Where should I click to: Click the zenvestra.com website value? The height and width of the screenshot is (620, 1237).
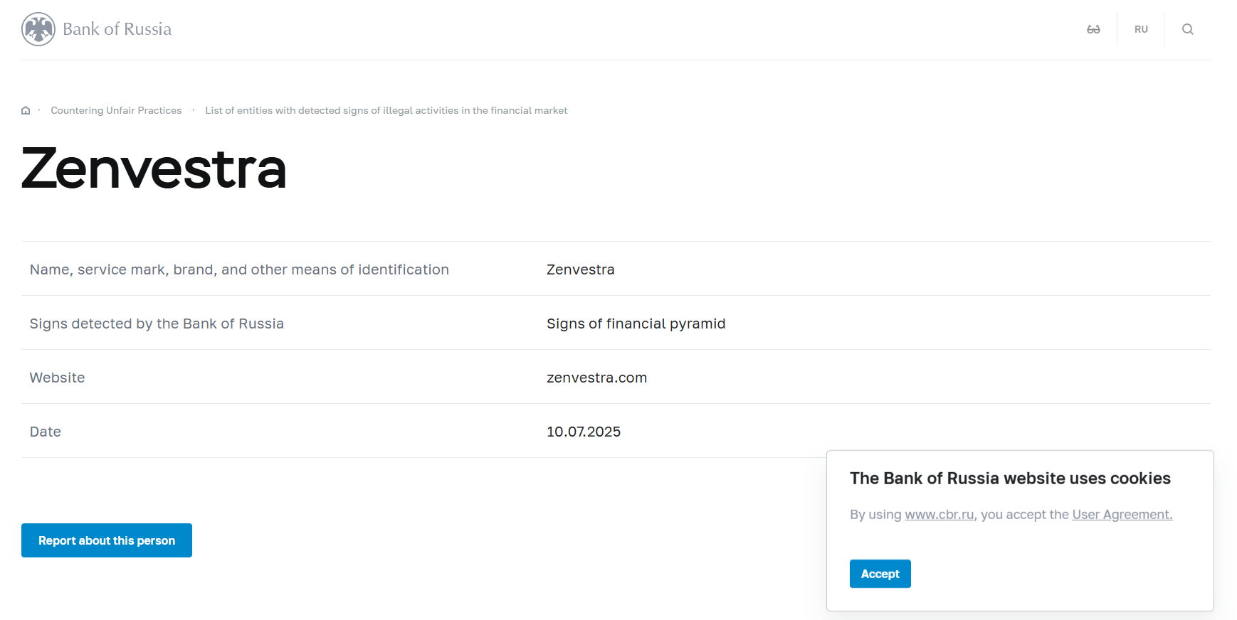(596, 378)
